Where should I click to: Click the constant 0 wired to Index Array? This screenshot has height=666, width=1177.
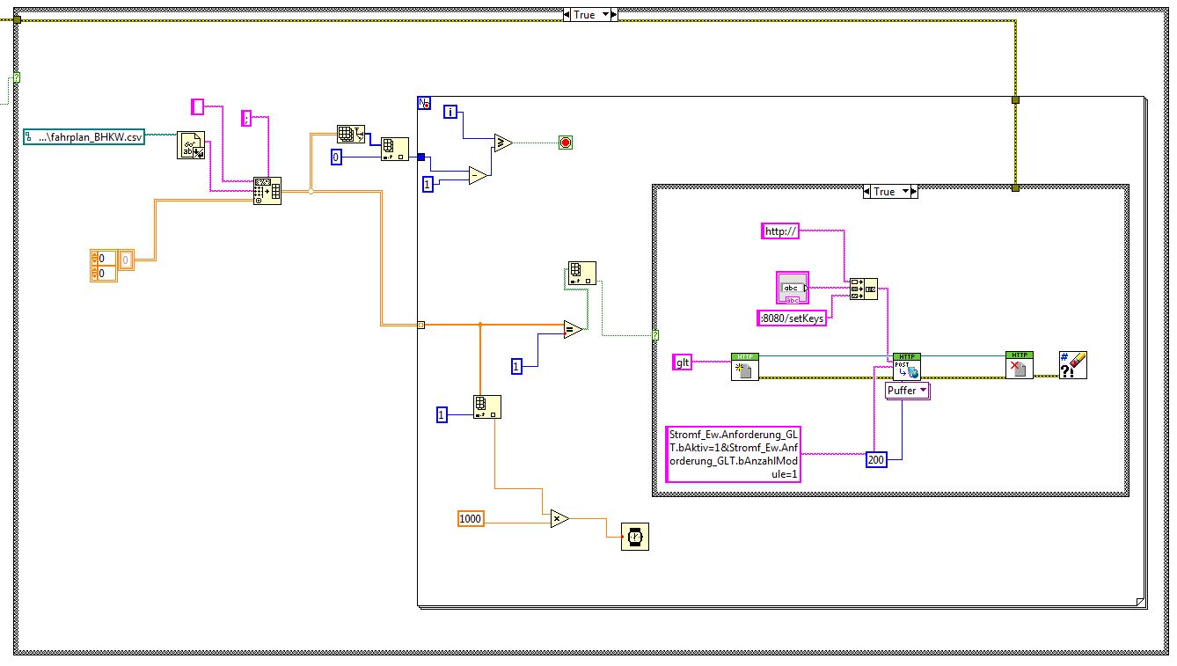point(335,157)
